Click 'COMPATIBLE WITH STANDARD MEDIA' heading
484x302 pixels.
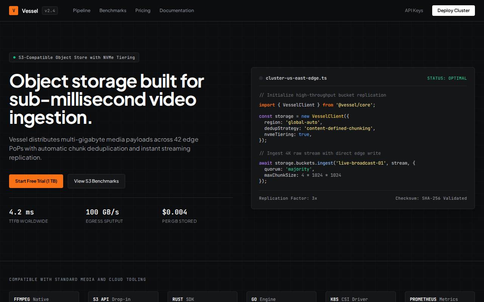(78, 279)
